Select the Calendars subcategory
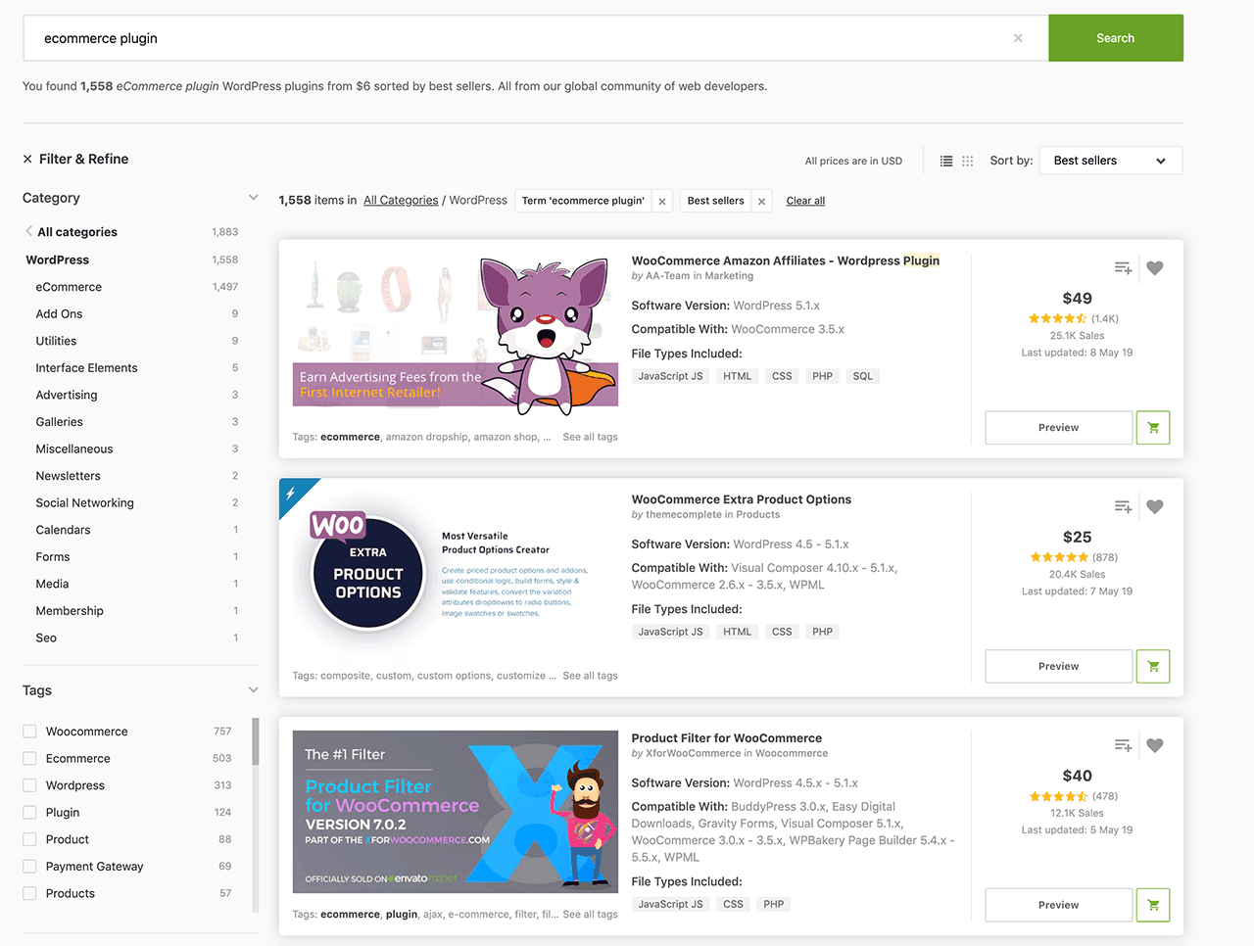Image resolution: width=1254 pixels, height=946 pixels. pos(63,530)
